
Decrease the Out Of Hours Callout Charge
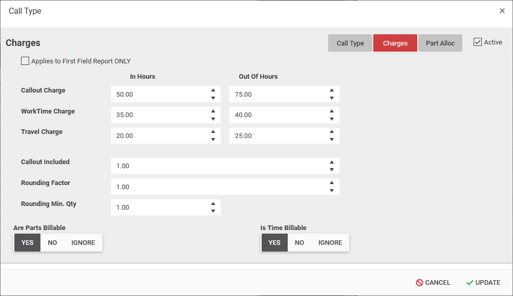click(332, 98)
